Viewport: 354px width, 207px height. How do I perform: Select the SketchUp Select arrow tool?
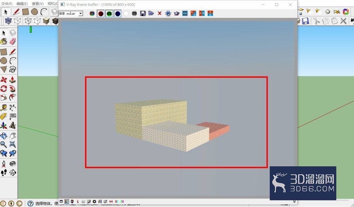coord(4,33)
